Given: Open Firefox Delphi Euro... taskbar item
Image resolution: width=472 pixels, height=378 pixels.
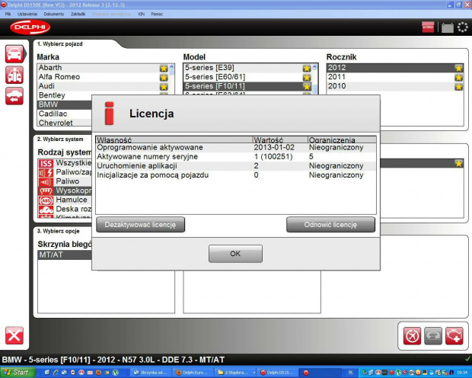Looking at the screenshot, I should point(193,373).
